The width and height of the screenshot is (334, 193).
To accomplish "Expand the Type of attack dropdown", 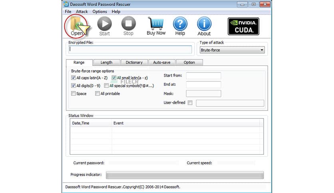I will (232, 50).
